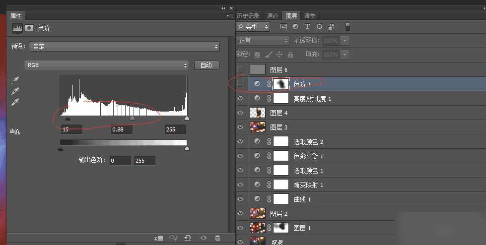Switch to the 通道 tab
This screenshot has height=245, width=486.
(273, 16)
